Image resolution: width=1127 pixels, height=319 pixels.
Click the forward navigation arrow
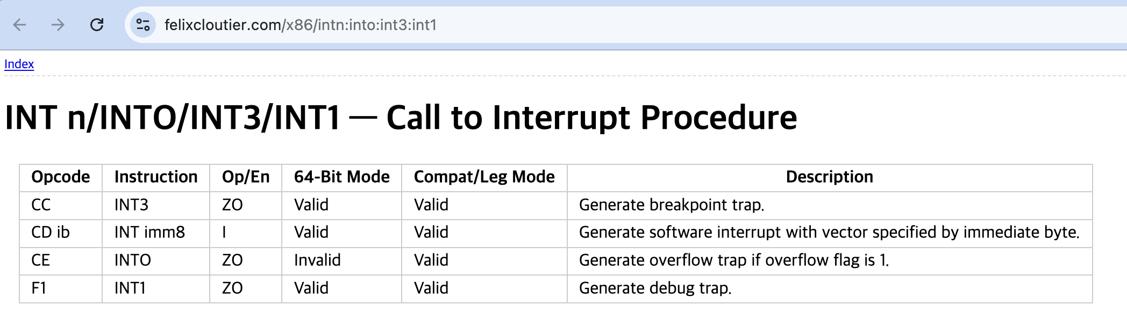[x=56, y=24]
